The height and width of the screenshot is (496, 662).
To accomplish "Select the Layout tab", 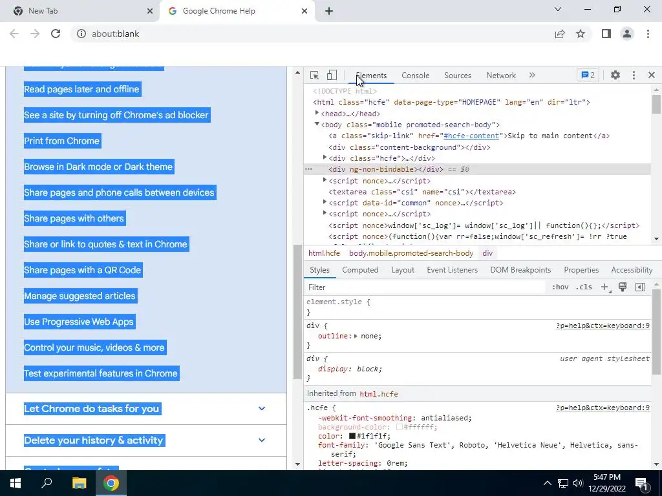I will pos(403,270).
